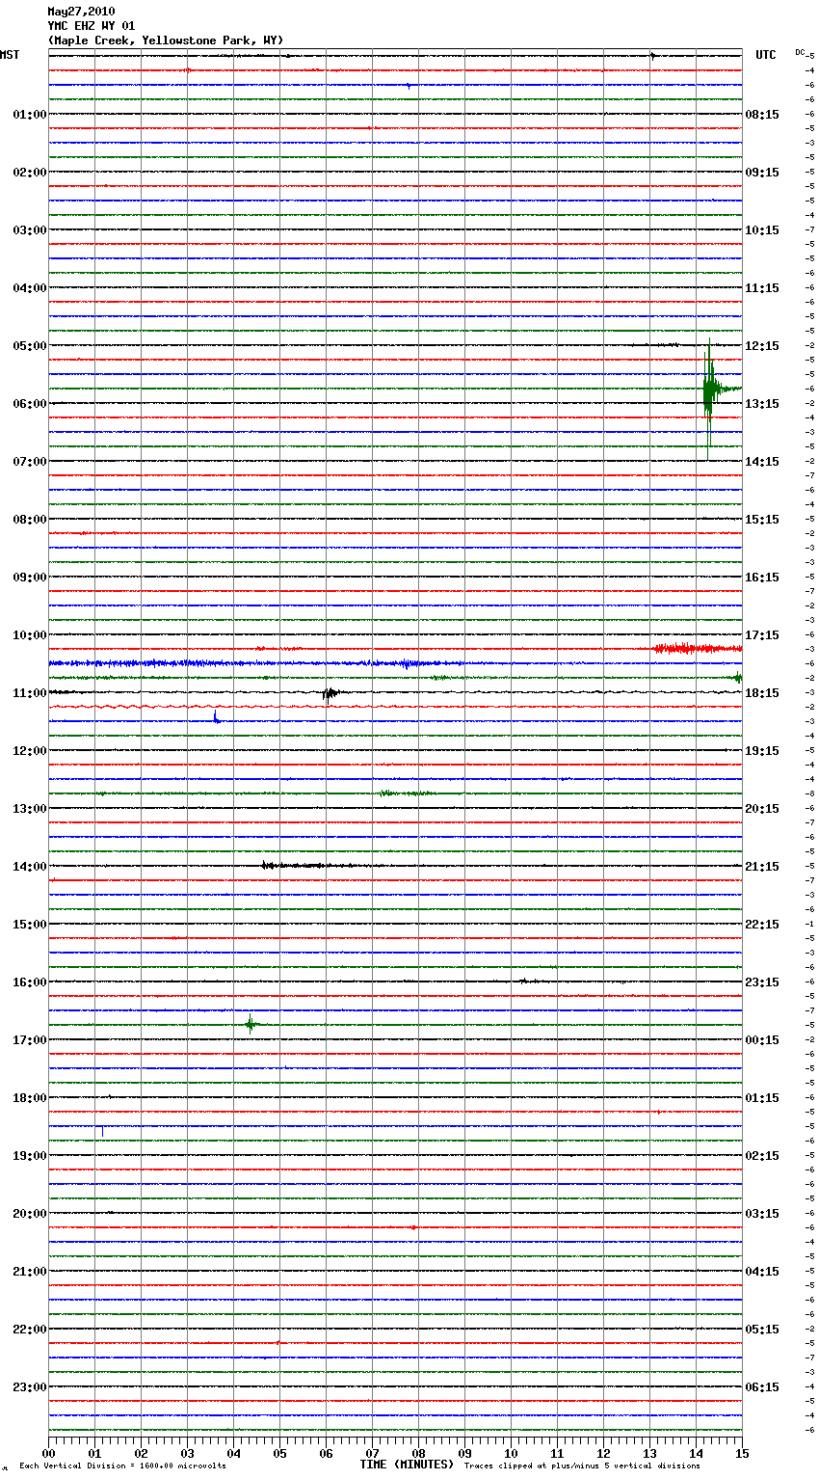This screenshot has height=1479, width=819.
Task: Click minute tick label 09 on bottom axis
Action: pyautogui.click(x=464, y=1452)
